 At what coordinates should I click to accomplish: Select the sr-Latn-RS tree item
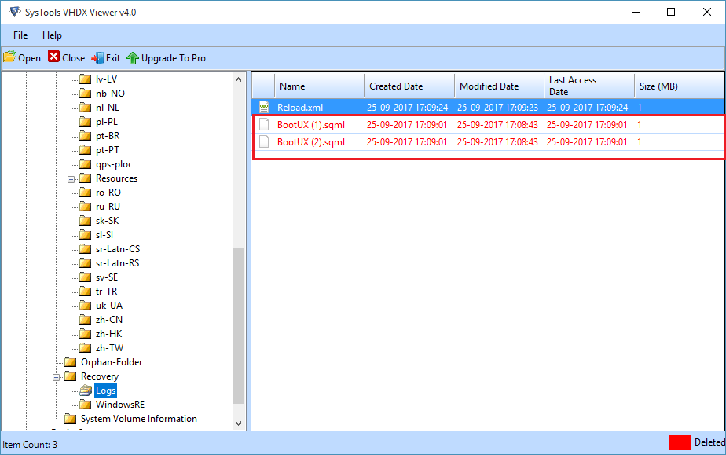[x=118, y=263]
